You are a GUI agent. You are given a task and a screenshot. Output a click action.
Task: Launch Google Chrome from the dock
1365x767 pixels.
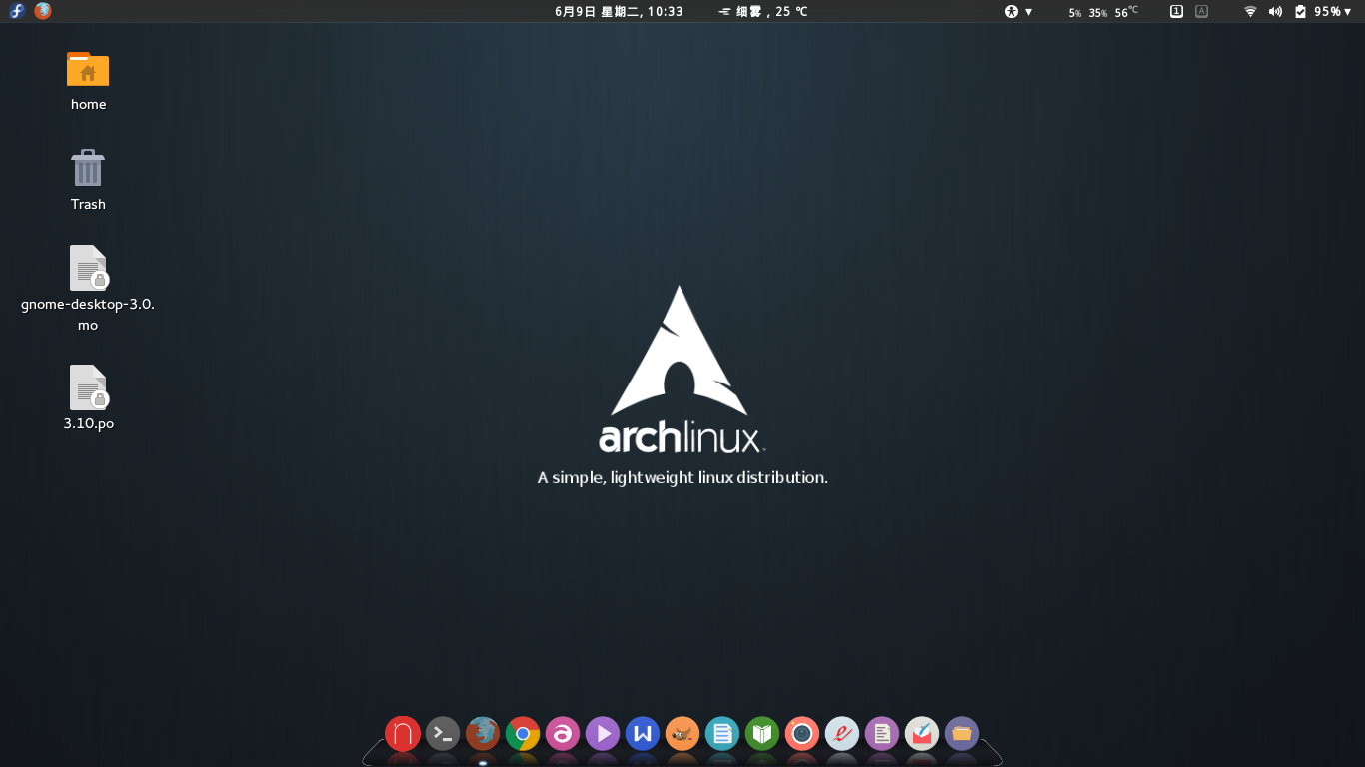click(x=523, y=734)
